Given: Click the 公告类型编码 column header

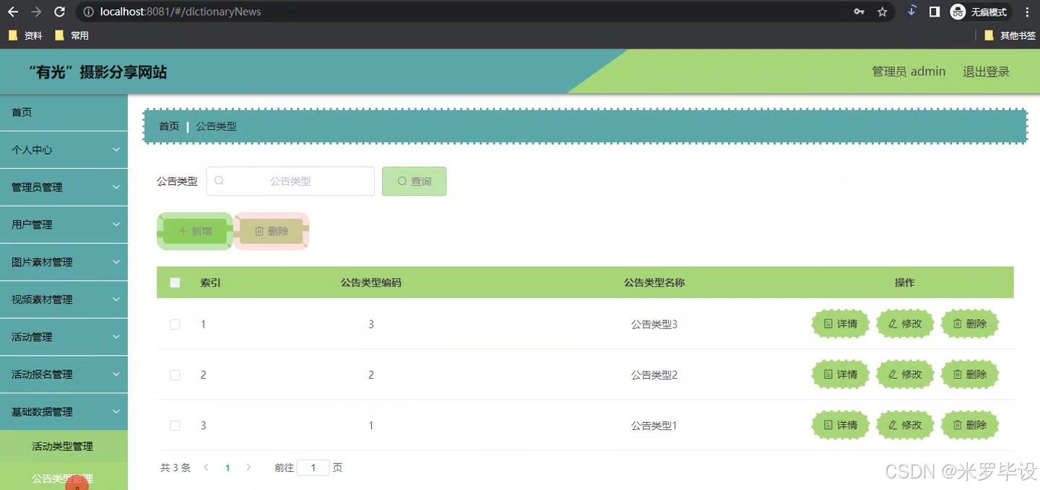Looking at the screenshot, I should tap(371, 283).
